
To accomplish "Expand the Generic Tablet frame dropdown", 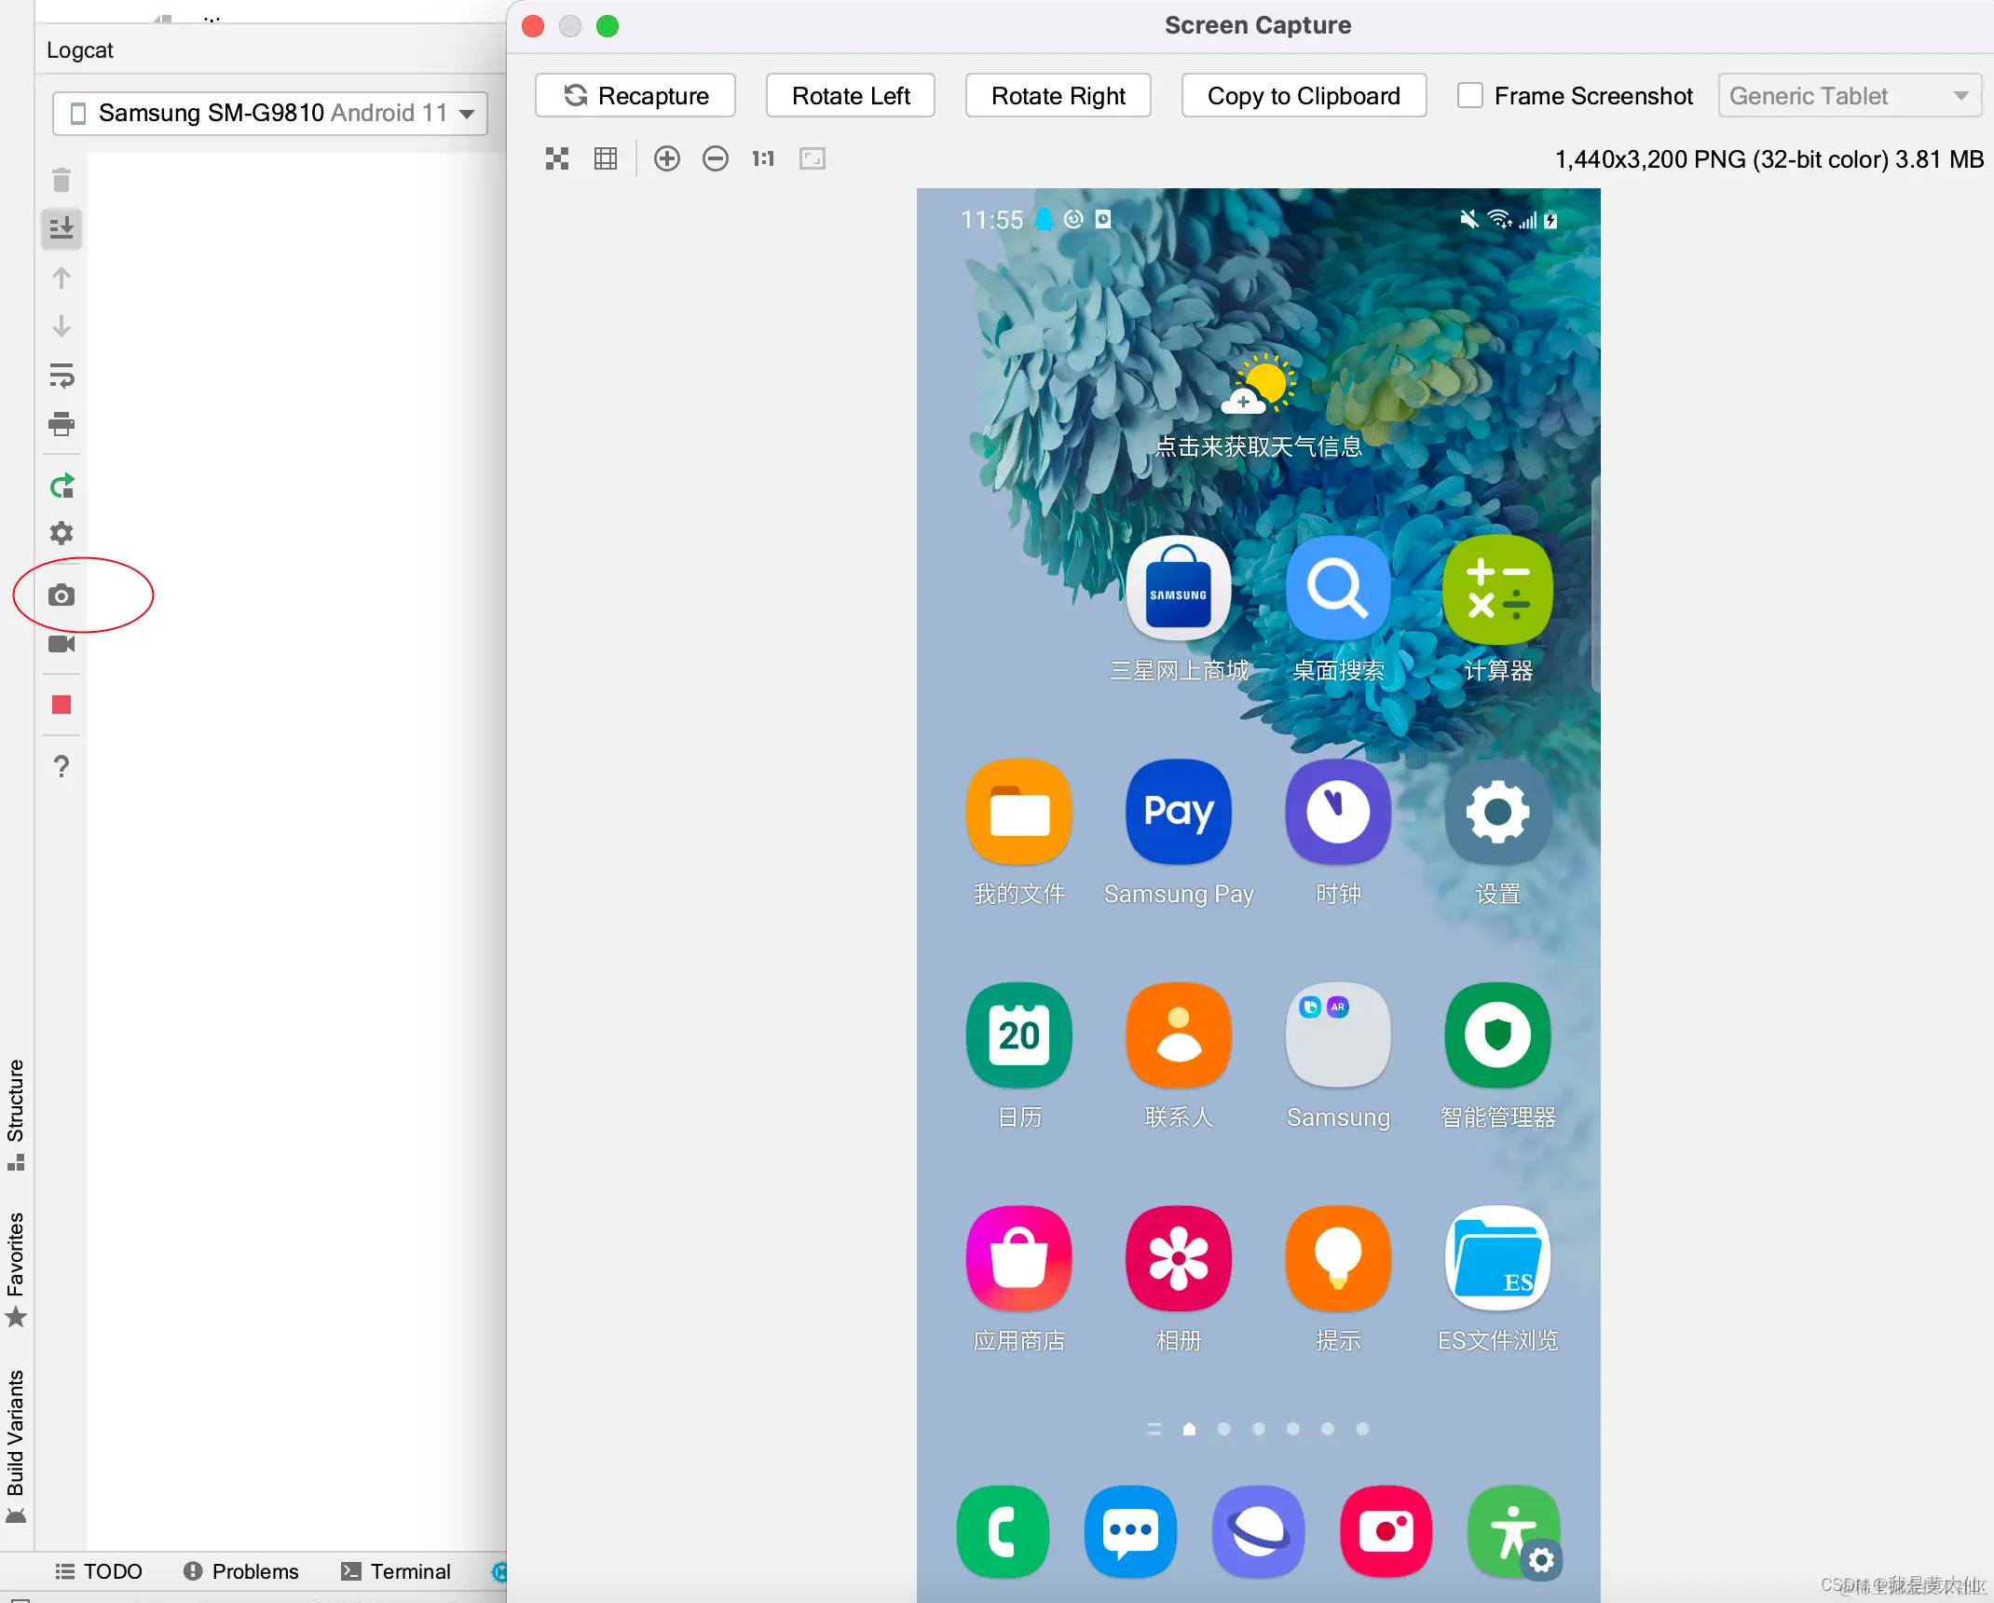I will (1849, 95).
